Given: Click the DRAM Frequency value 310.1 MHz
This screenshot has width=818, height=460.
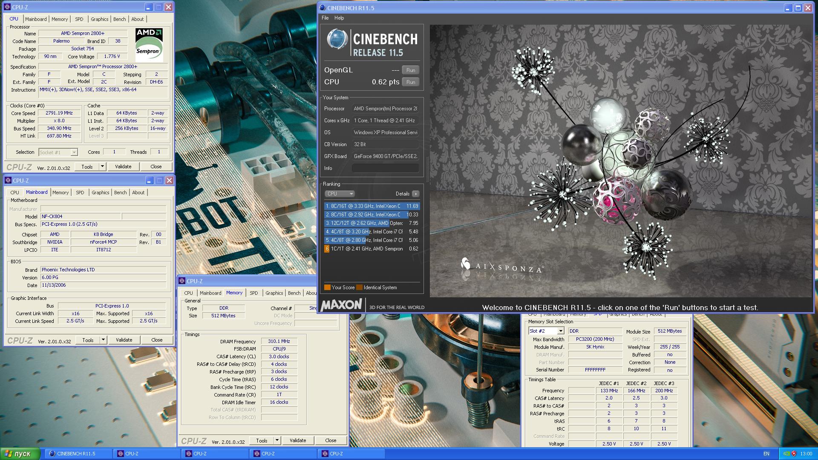Looking at the screenshot, I should click(279, 342).
